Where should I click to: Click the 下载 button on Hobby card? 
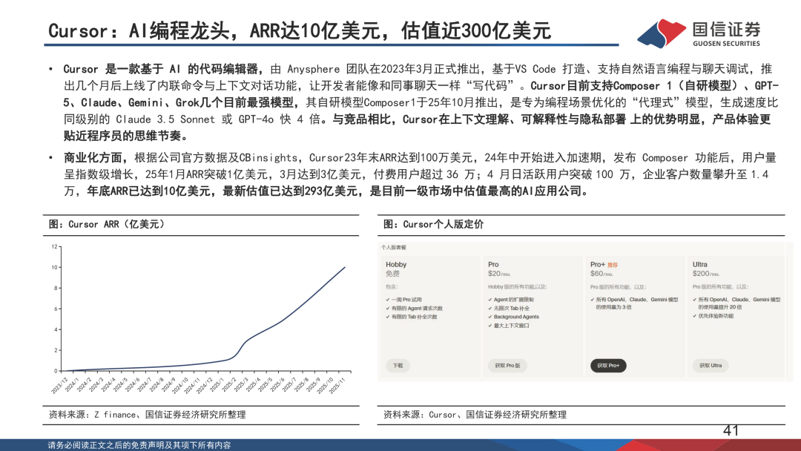(398, 366)
